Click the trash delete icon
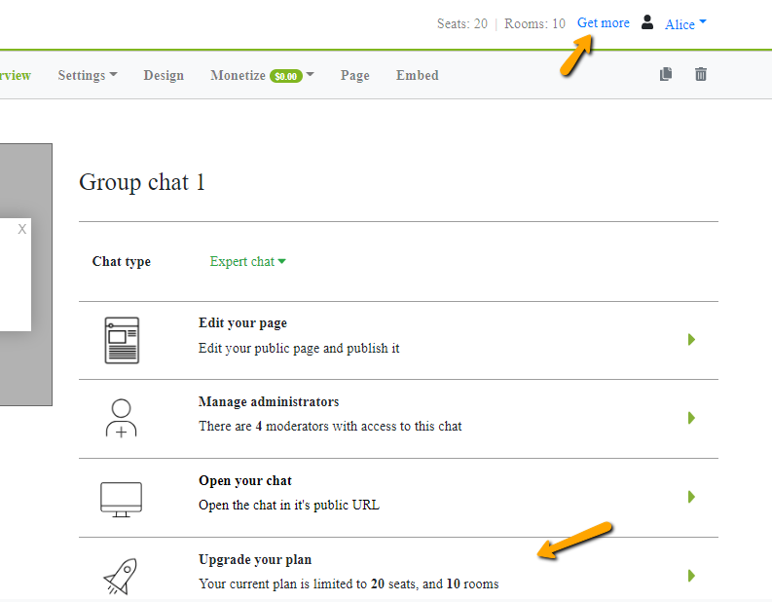Screen dimensions: 772x602 click(x=701, y=74)
